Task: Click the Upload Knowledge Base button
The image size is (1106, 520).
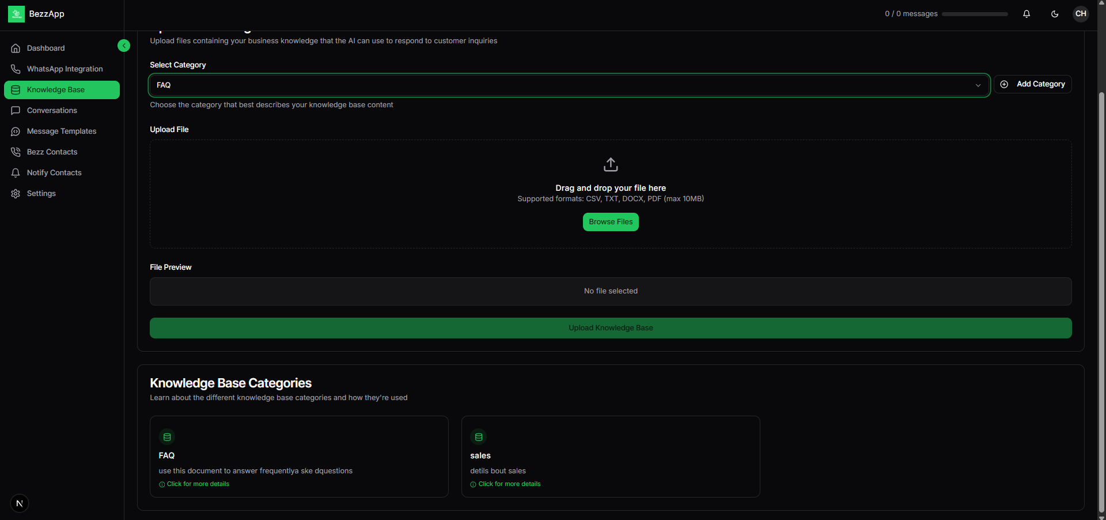Action: click(x=611, y=328)
